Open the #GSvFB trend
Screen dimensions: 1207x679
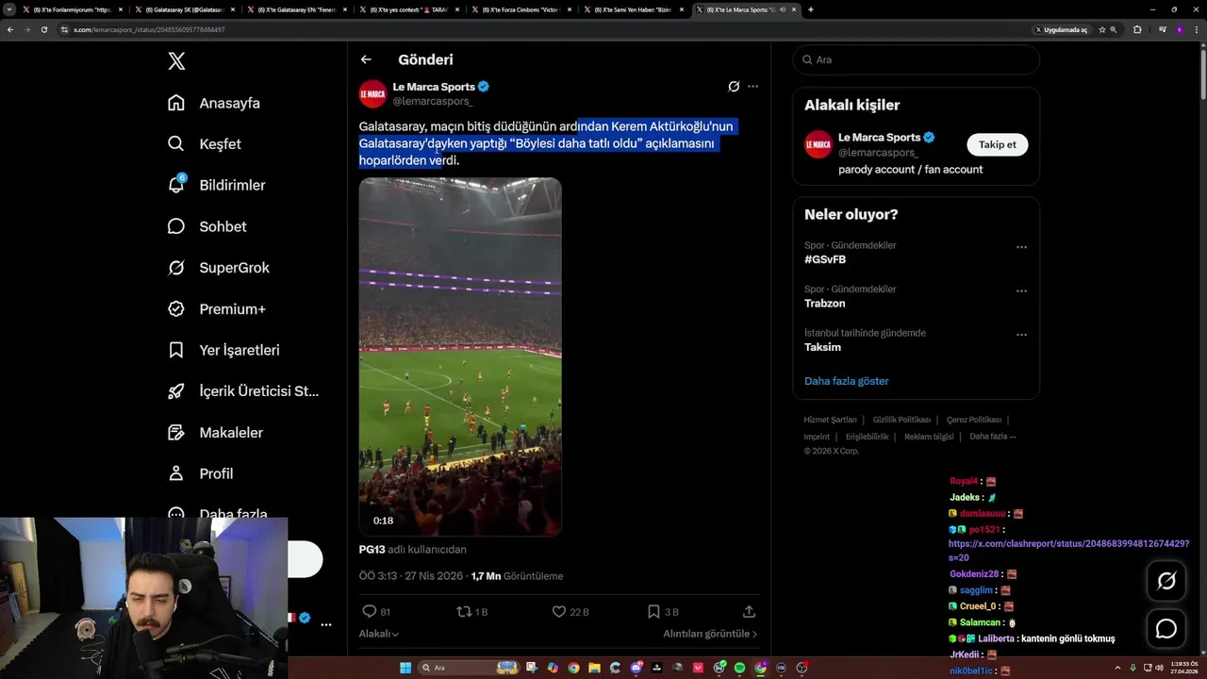pos(825,259)
